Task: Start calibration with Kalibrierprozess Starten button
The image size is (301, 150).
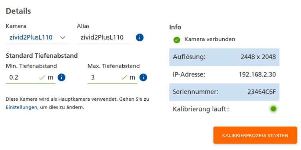Action: coord(255,135)
